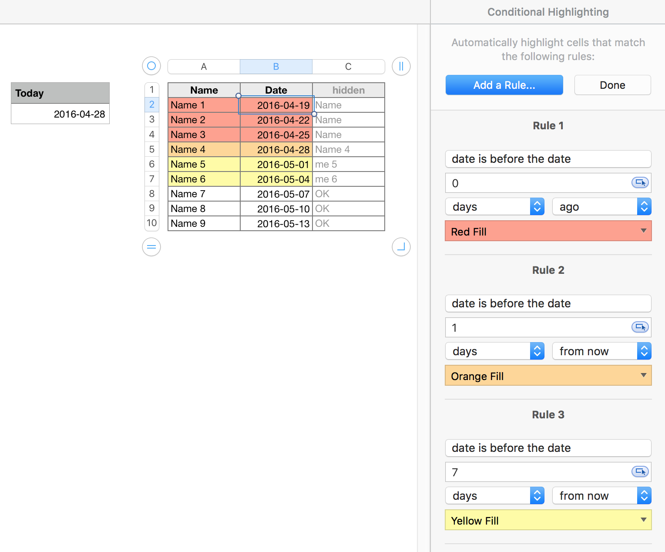Select date cell 2016-05-04
This screenshot has width=665, height=552.
(x=276, y=179)
